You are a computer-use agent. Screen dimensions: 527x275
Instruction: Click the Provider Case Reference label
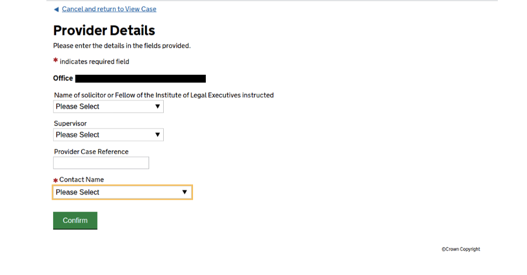(91, 152)
